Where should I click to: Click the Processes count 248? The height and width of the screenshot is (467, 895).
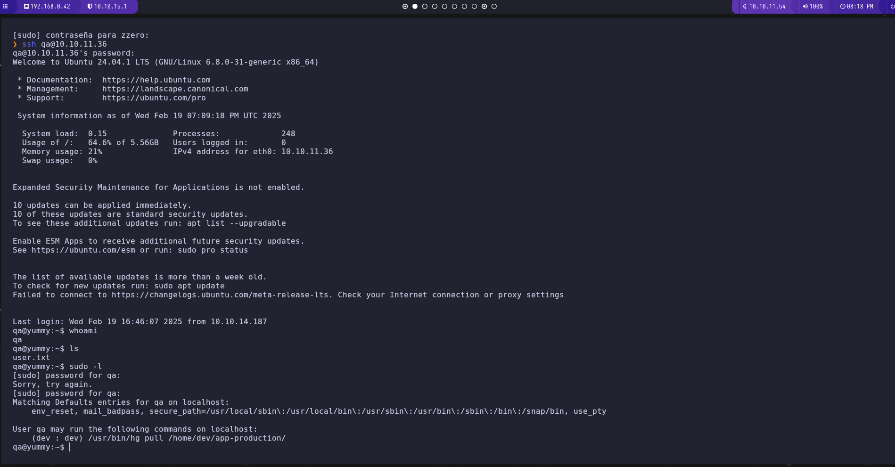(288, 134)
